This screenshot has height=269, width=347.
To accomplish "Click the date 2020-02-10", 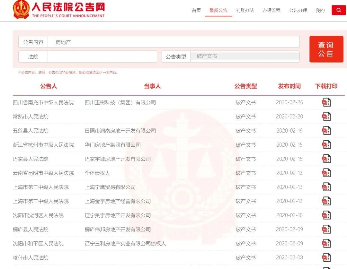I will 289,215.
